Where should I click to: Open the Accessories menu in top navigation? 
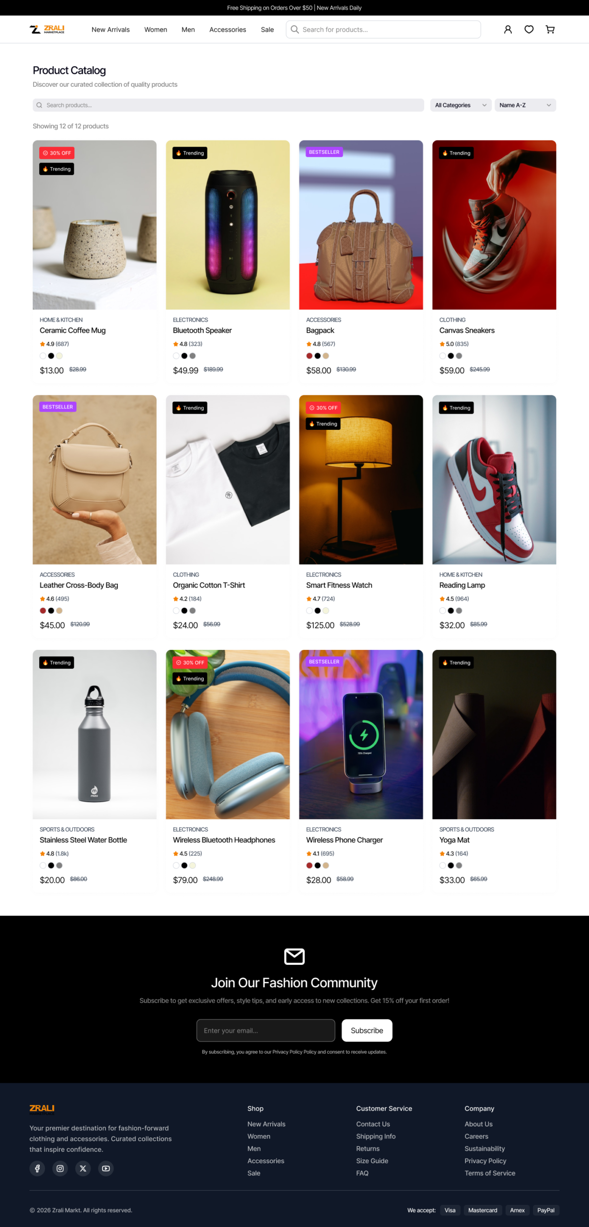click(x=228, y=29)
